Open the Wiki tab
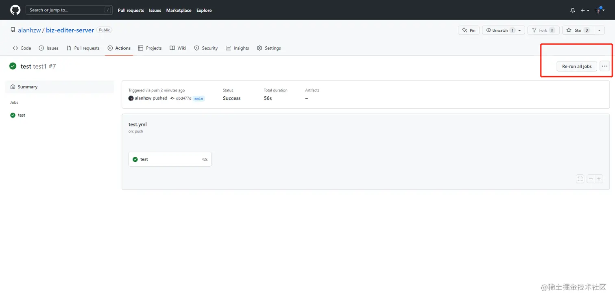 pos(178,48)
